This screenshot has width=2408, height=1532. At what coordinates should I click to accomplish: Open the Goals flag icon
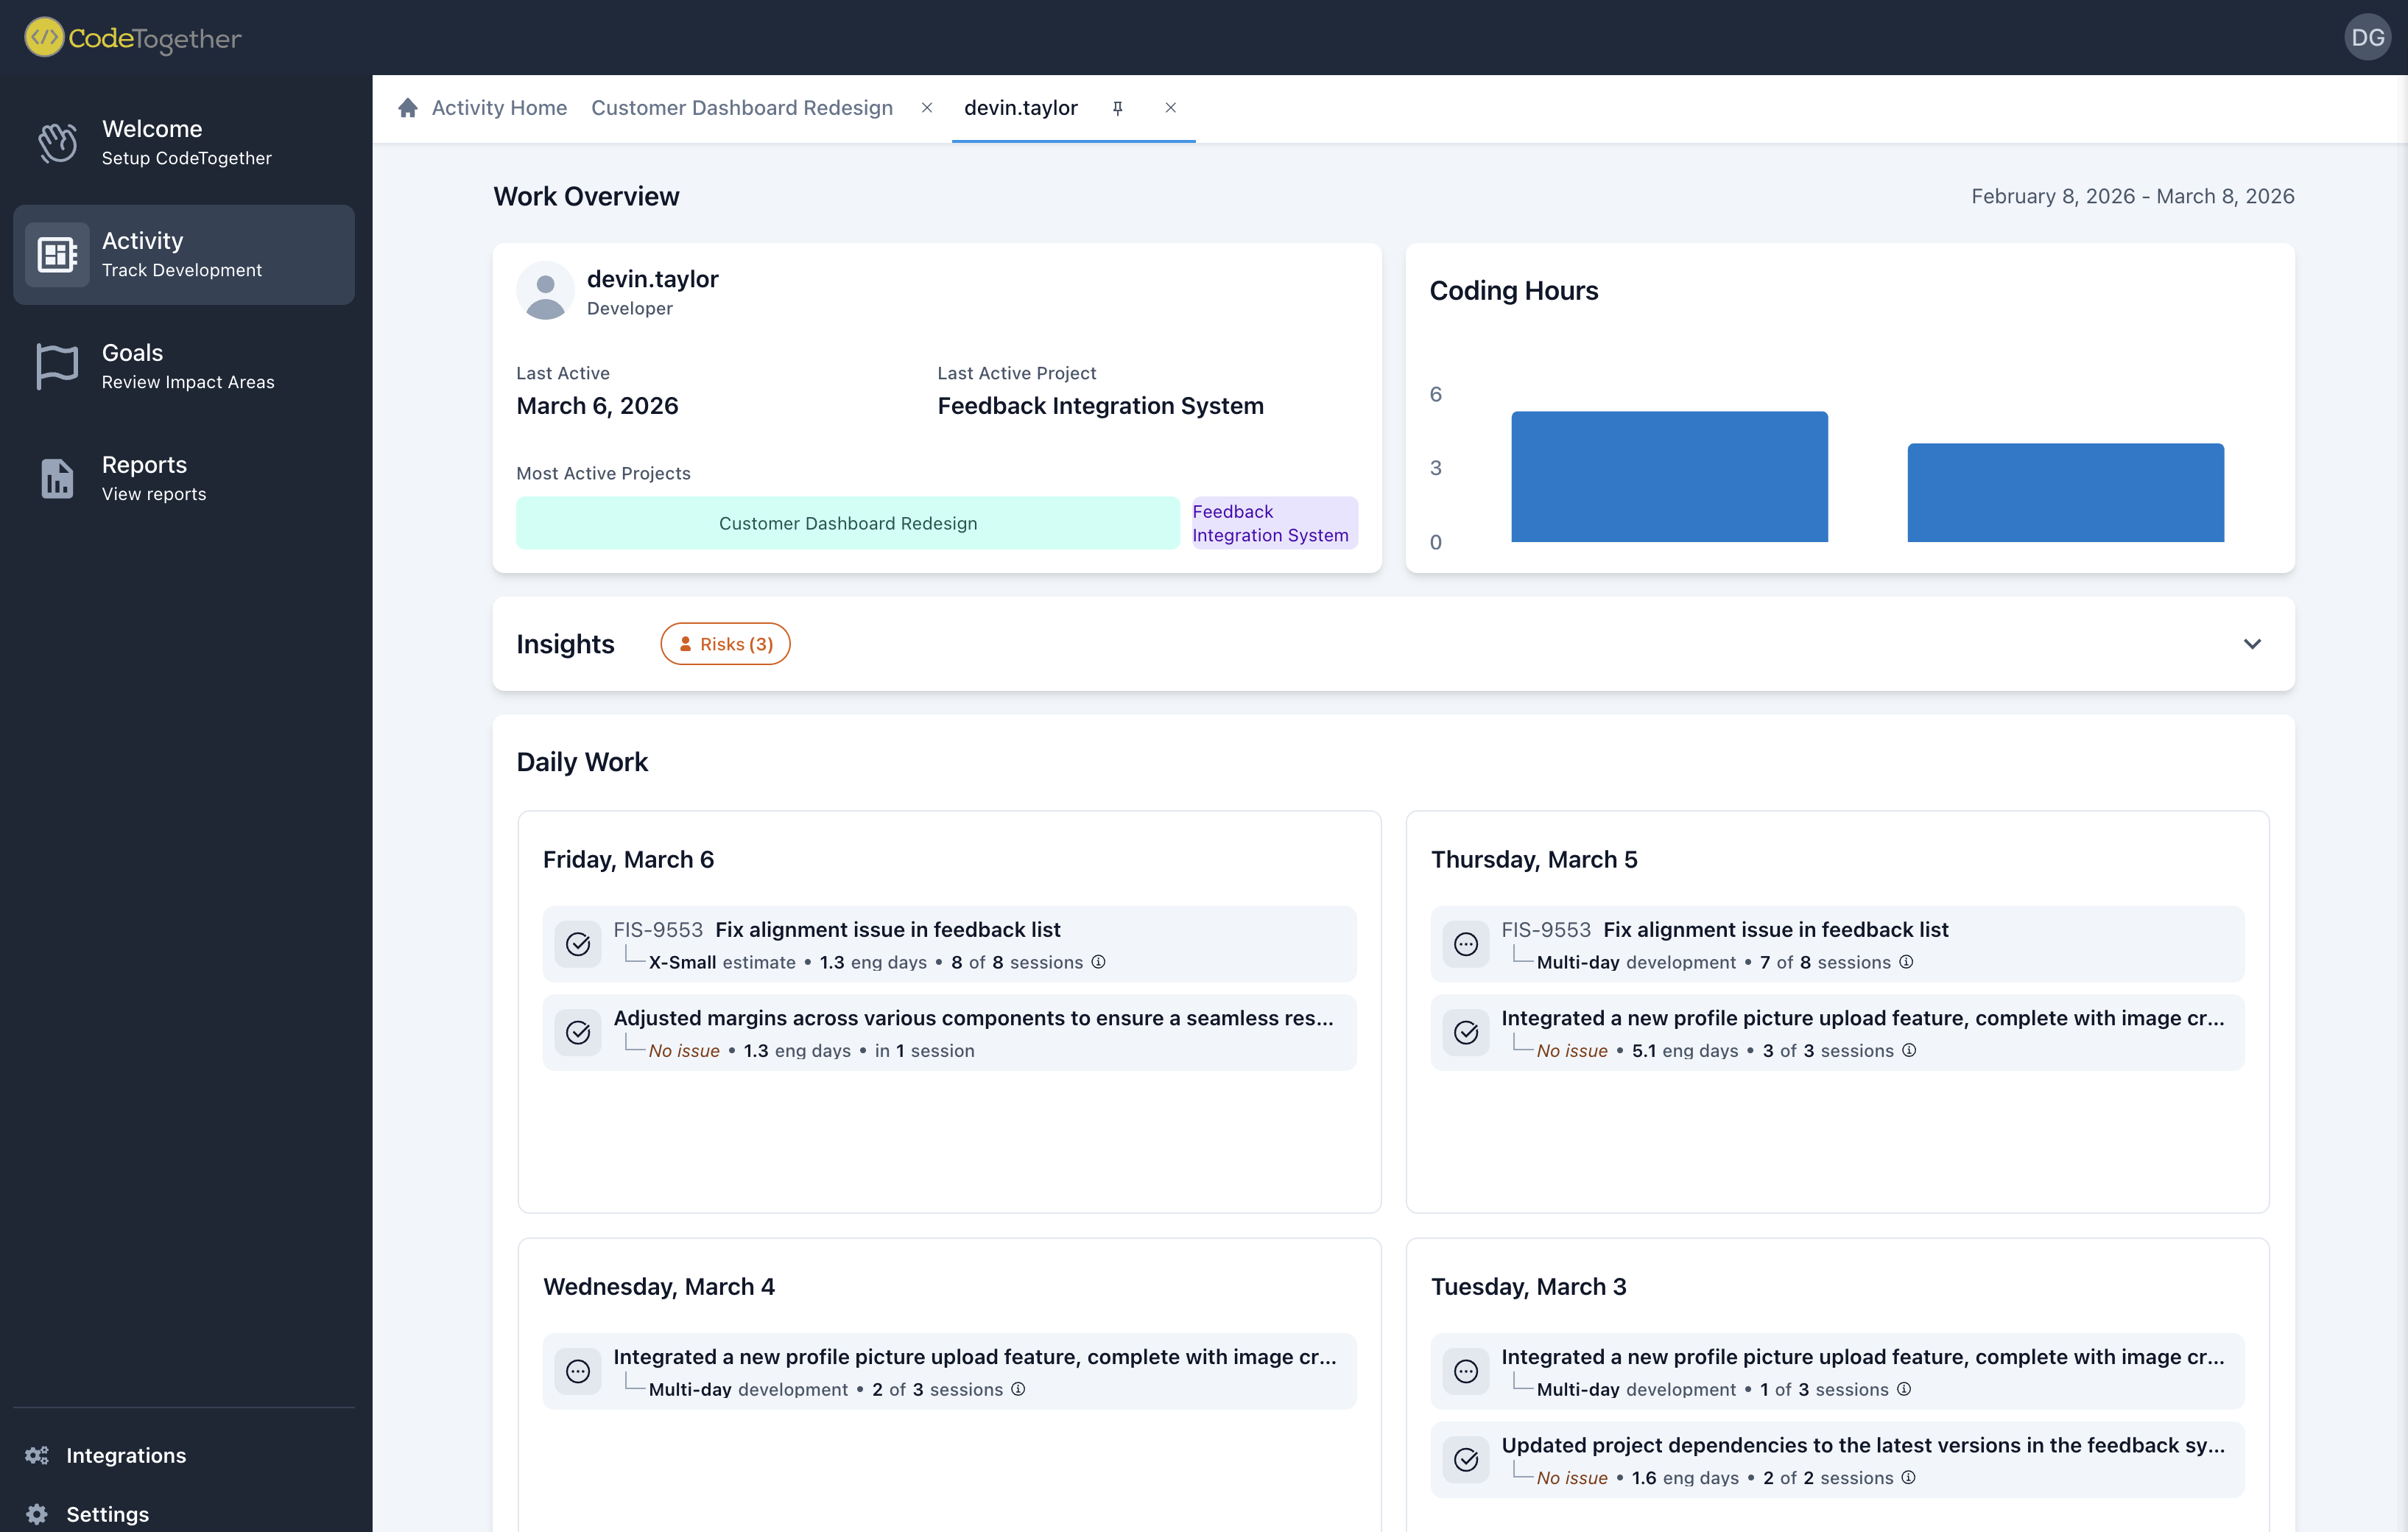tap(57, 366)
